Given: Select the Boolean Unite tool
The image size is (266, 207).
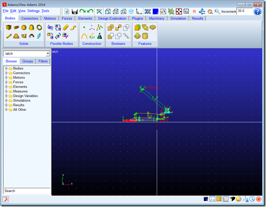Looking at the screenshot, I should pos(111,27).
